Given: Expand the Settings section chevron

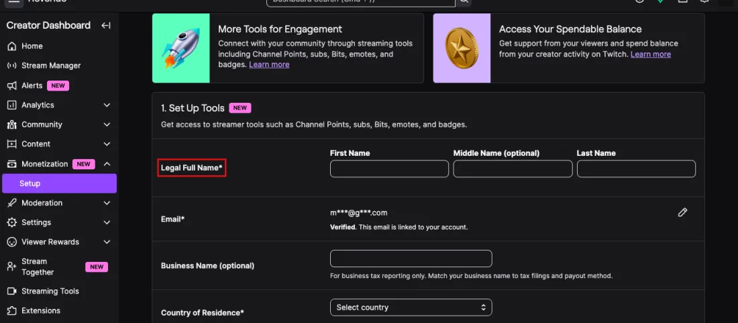Looking at the screenshot, I should pos(107,222).
